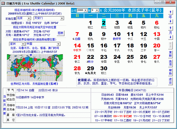Screen dimensions: 177x129
Task: Click the 月出08:09 moonrise value
Action: pos(114,107)
